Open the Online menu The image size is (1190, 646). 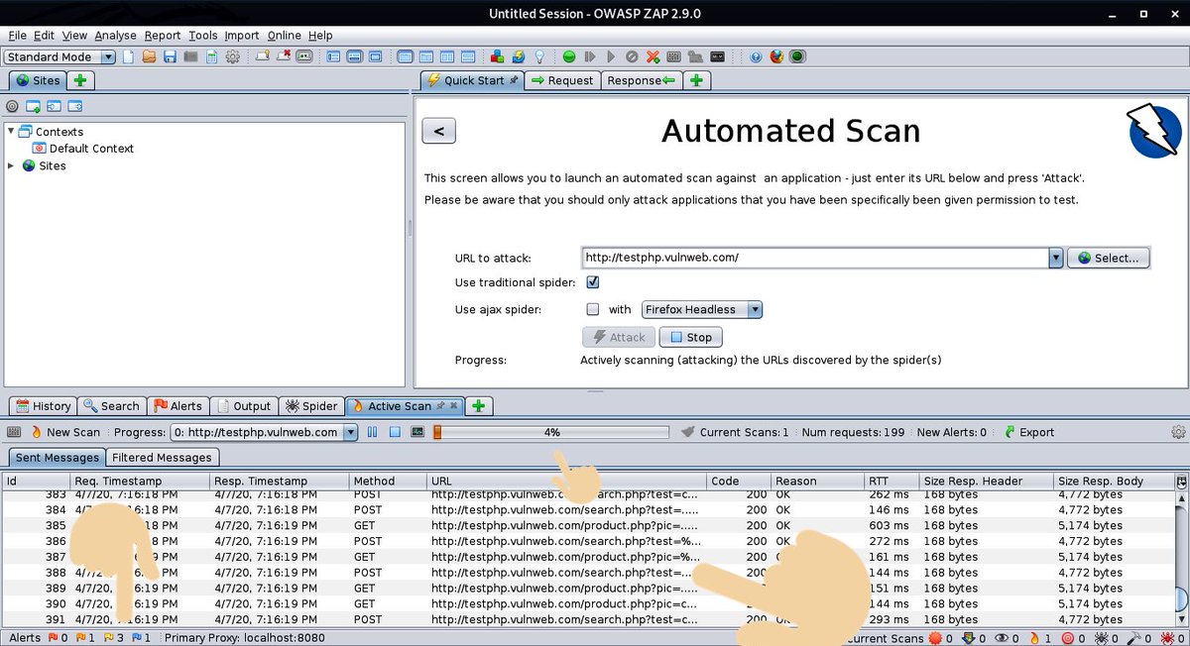click(x=285, y=35)
